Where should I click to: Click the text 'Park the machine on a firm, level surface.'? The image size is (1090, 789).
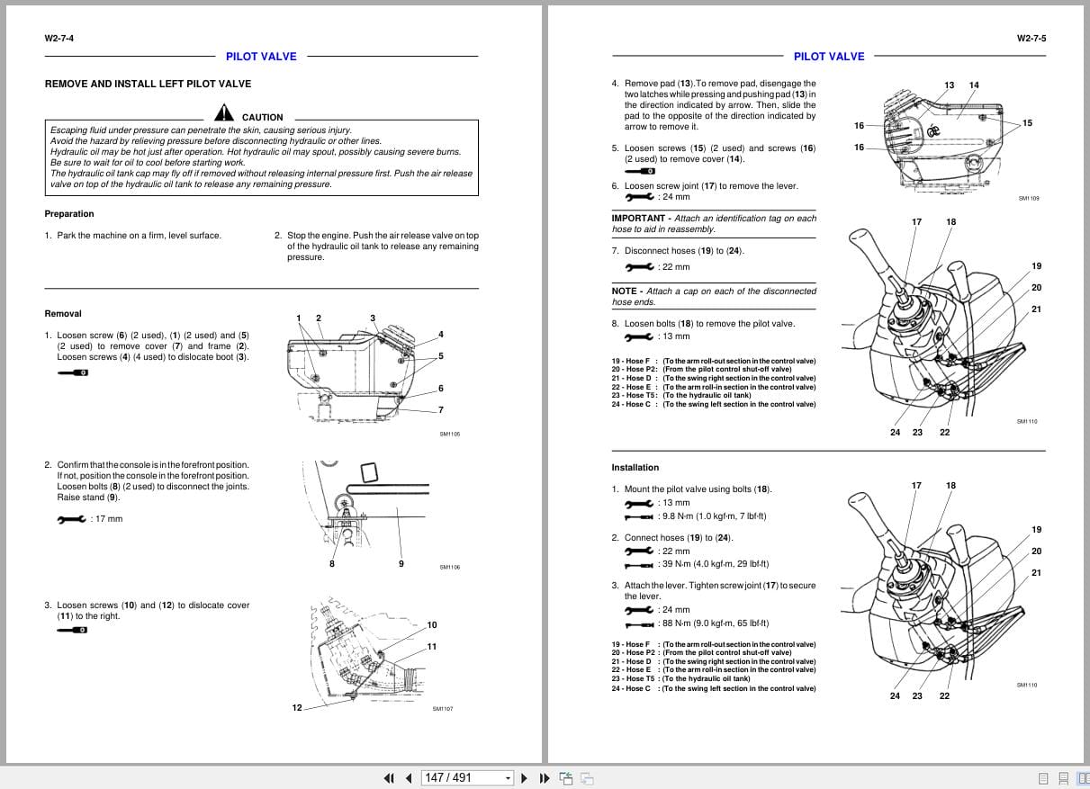coord(139,236)
